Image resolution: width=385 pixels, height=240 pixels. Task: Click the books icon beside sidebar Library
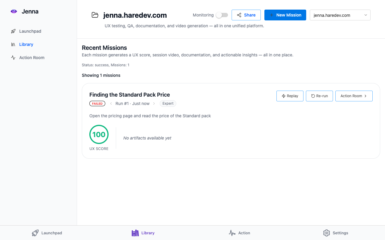click(13, 44)
